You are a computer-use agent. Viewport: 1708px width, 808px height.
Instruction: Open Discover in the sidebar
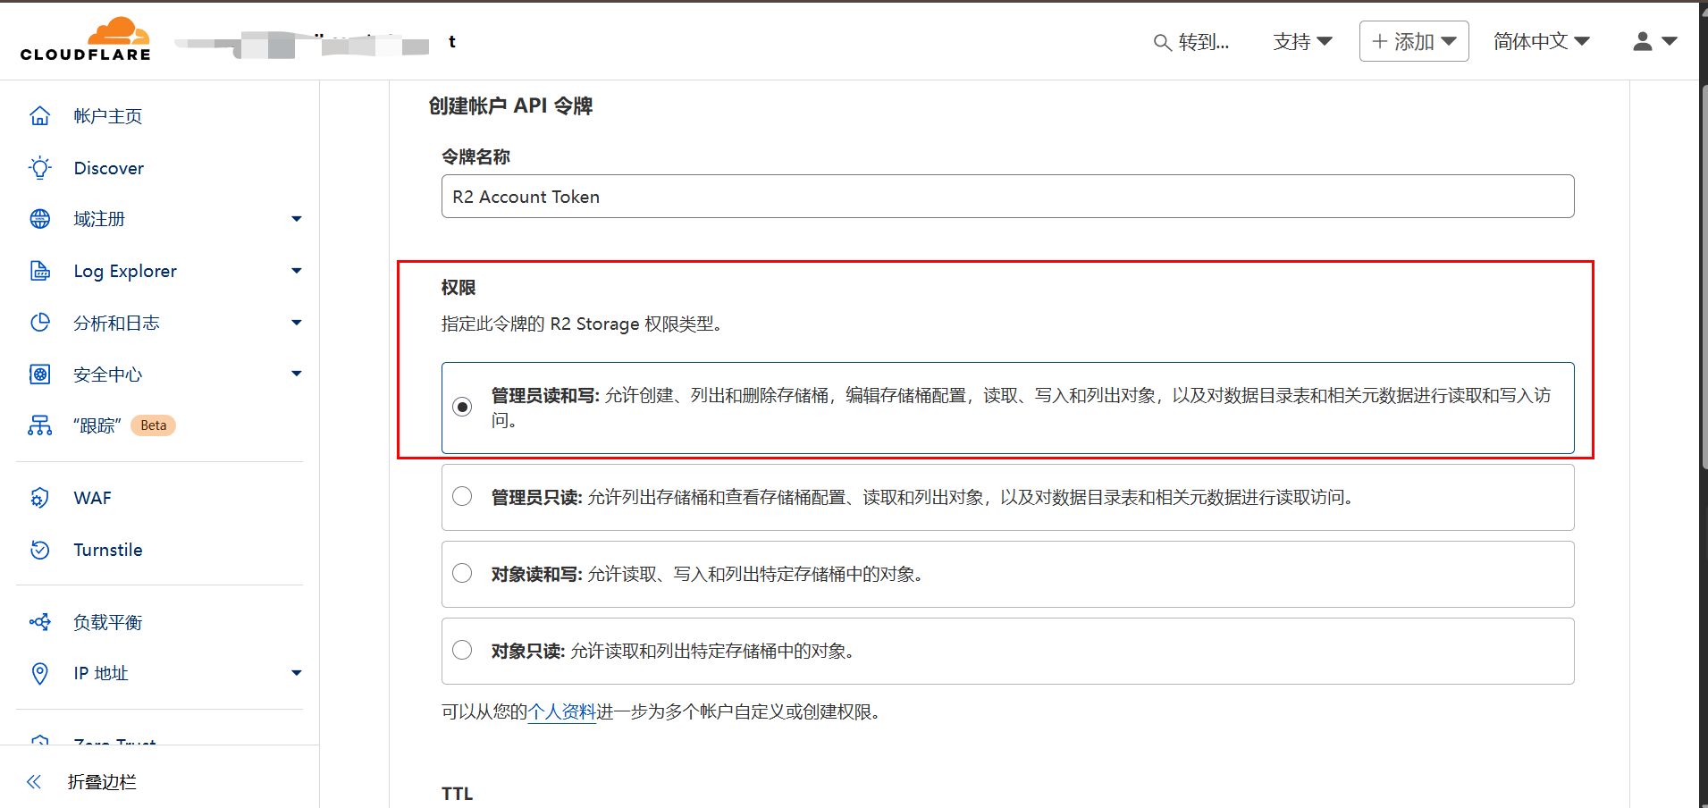tap(109, 168)
